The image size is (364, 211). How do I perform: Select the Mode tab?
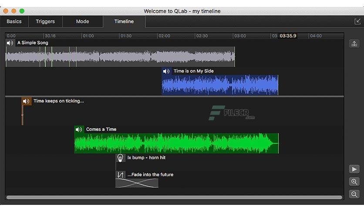(x=83, y=21)
